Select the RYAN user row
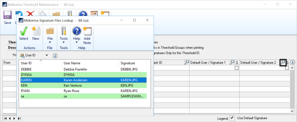 (x=83, y=91)
